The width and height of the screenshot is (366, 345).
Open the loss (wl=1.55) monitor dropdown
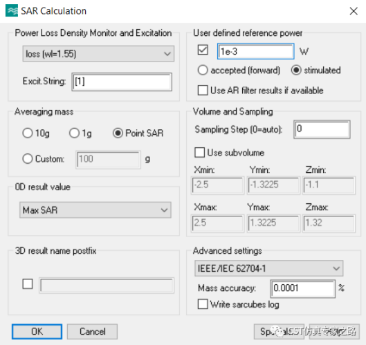point(98,54)
